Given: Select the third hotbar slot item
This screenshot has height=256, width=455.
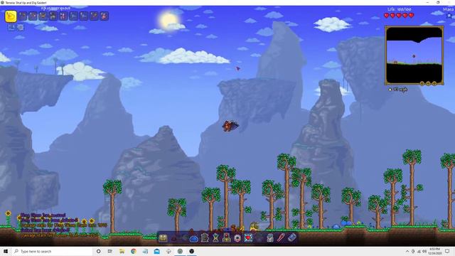Looking at the screenshot, I should tap(33, 16).
